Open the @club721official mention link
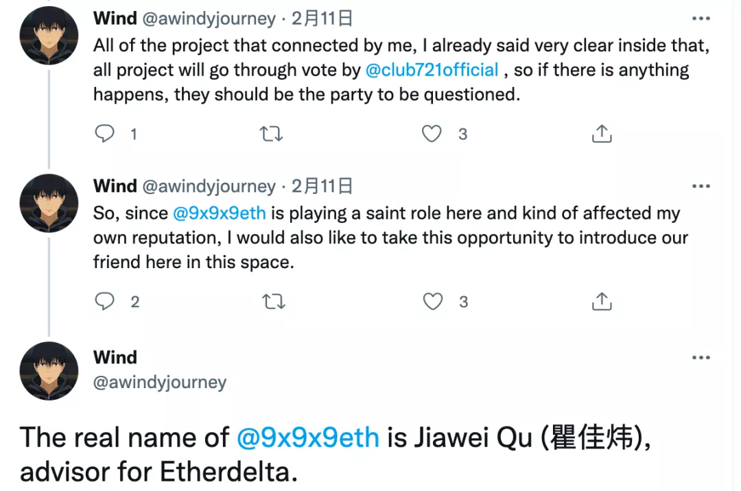The image size is (741, 491). (x=432, y=70)
